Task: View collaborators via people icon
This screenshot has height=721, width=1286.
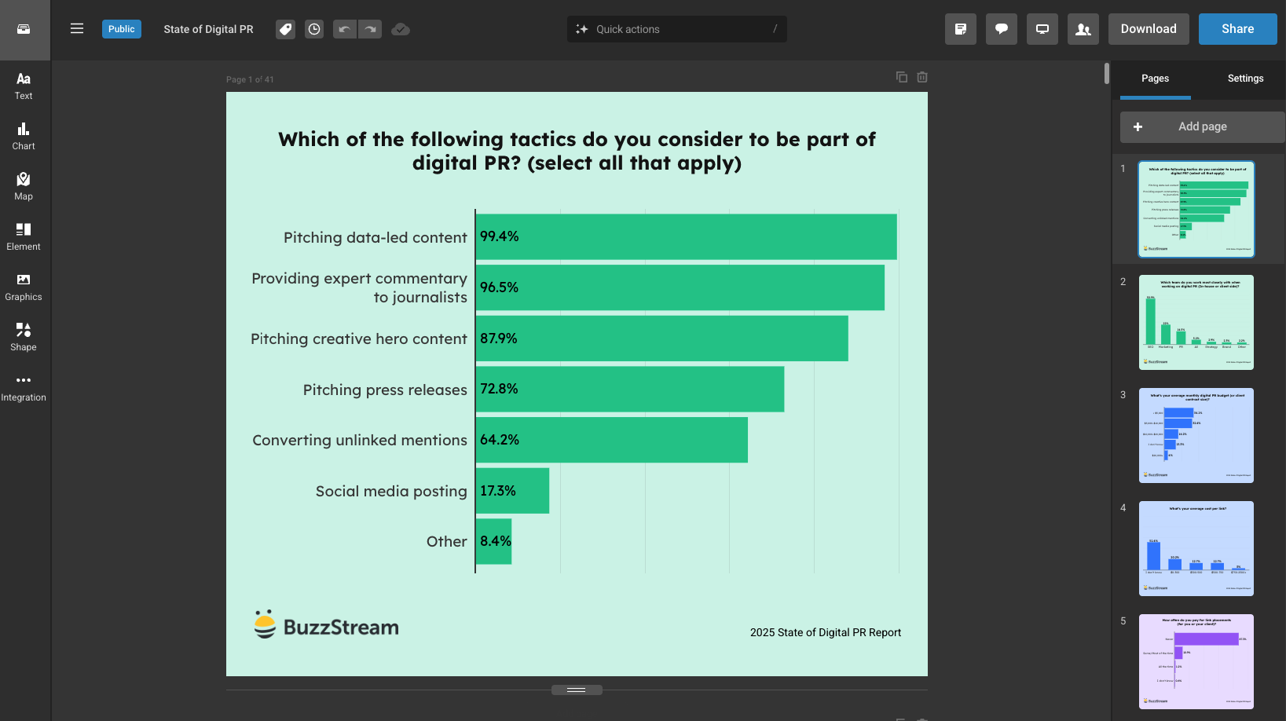Action: click(1083, 29)
